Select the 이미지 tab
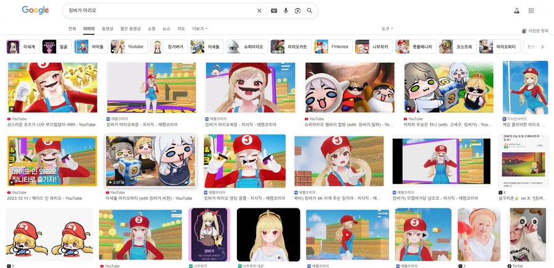 tap(89, 28)
